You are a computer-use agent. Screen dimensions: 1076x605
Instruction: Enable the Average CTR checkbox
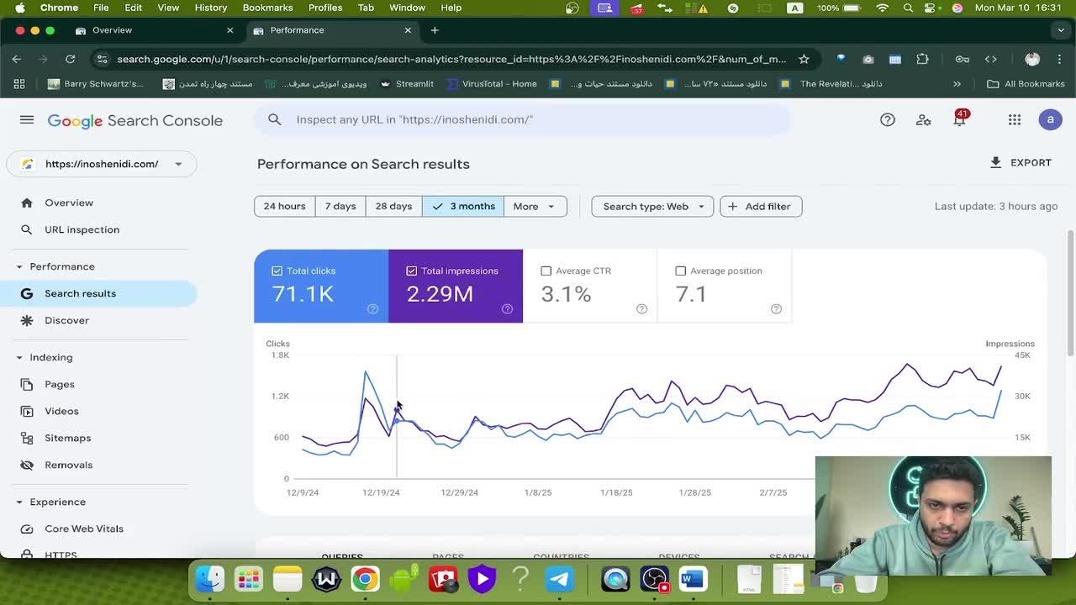pos(546,271)
